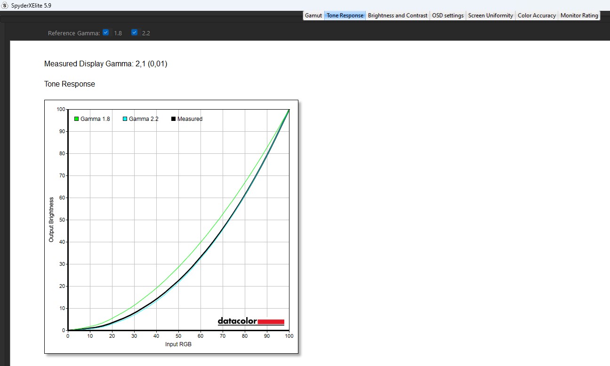Click the Reference Gamma label

click(x=74, y=33)
